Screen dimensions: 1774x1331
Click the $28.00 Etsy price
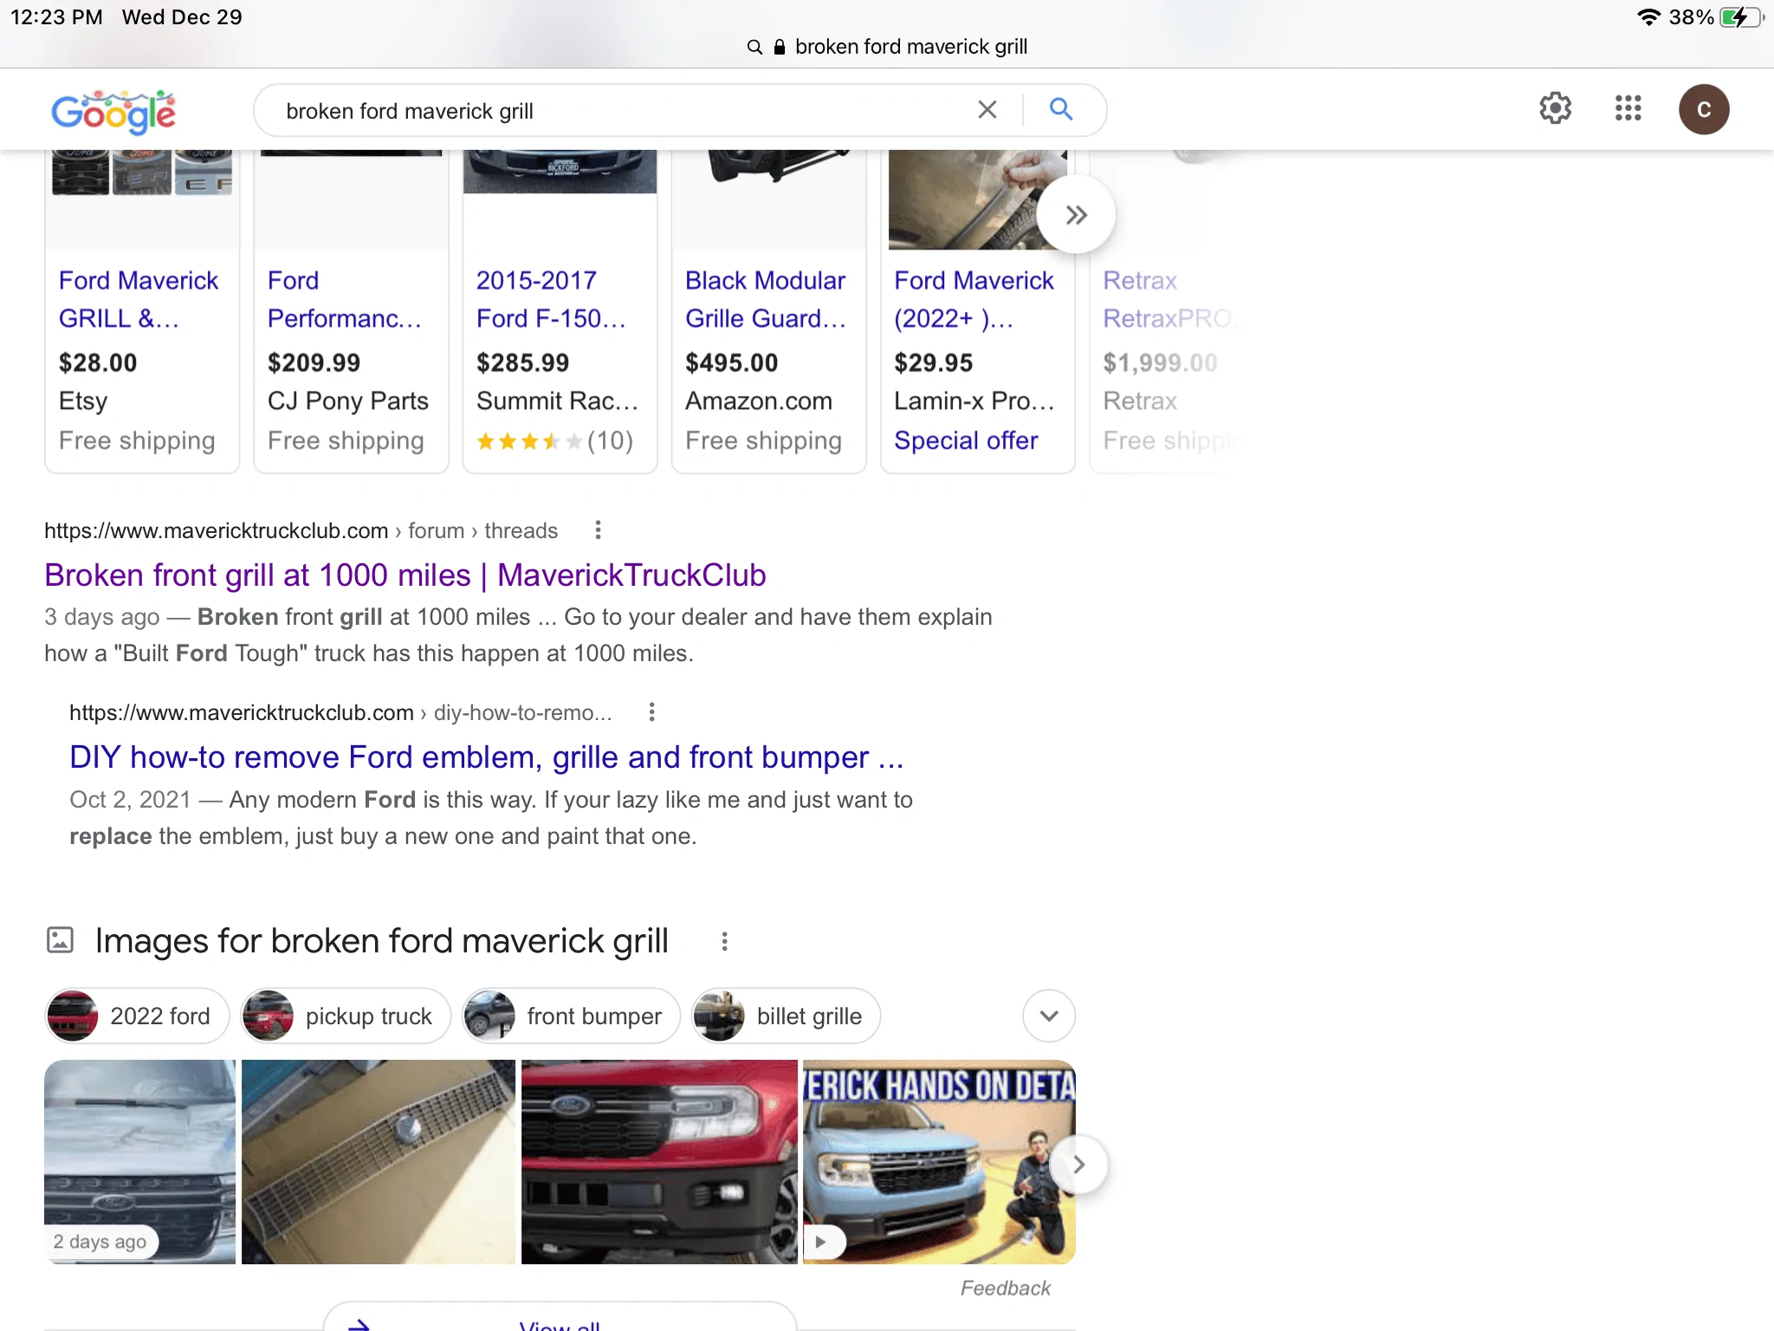click(x=98, y=363)
